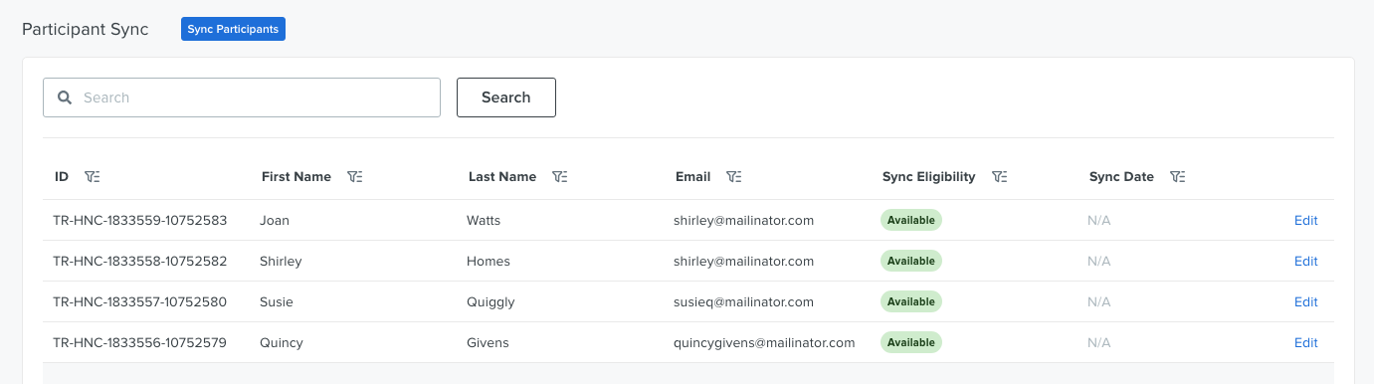Viewport: 1374px width, 384px height.
Task: Open the Last Name column filter icon
Action: click(x=559, y=177)
